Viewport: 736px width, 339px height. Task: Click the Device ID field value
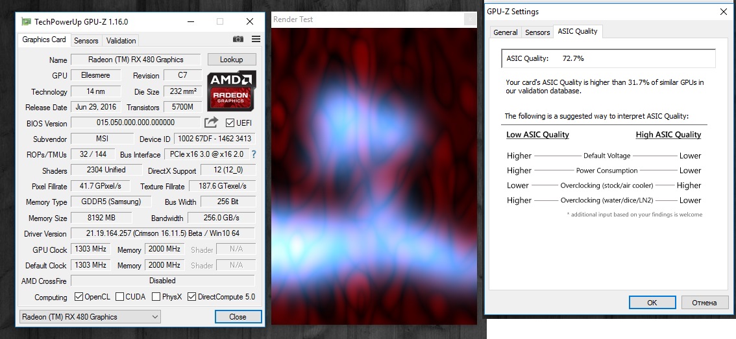point(215,139)
